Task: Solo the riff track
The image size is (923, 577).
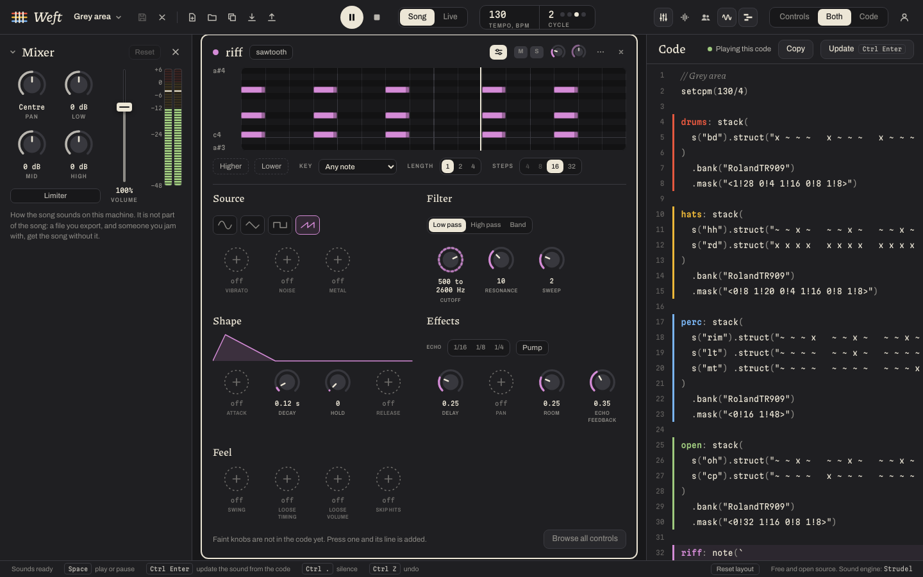Action: coord(537,52)
